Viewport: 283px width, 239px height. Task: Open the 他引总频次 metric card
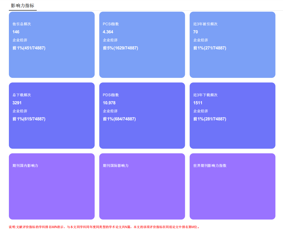(52, 45)
